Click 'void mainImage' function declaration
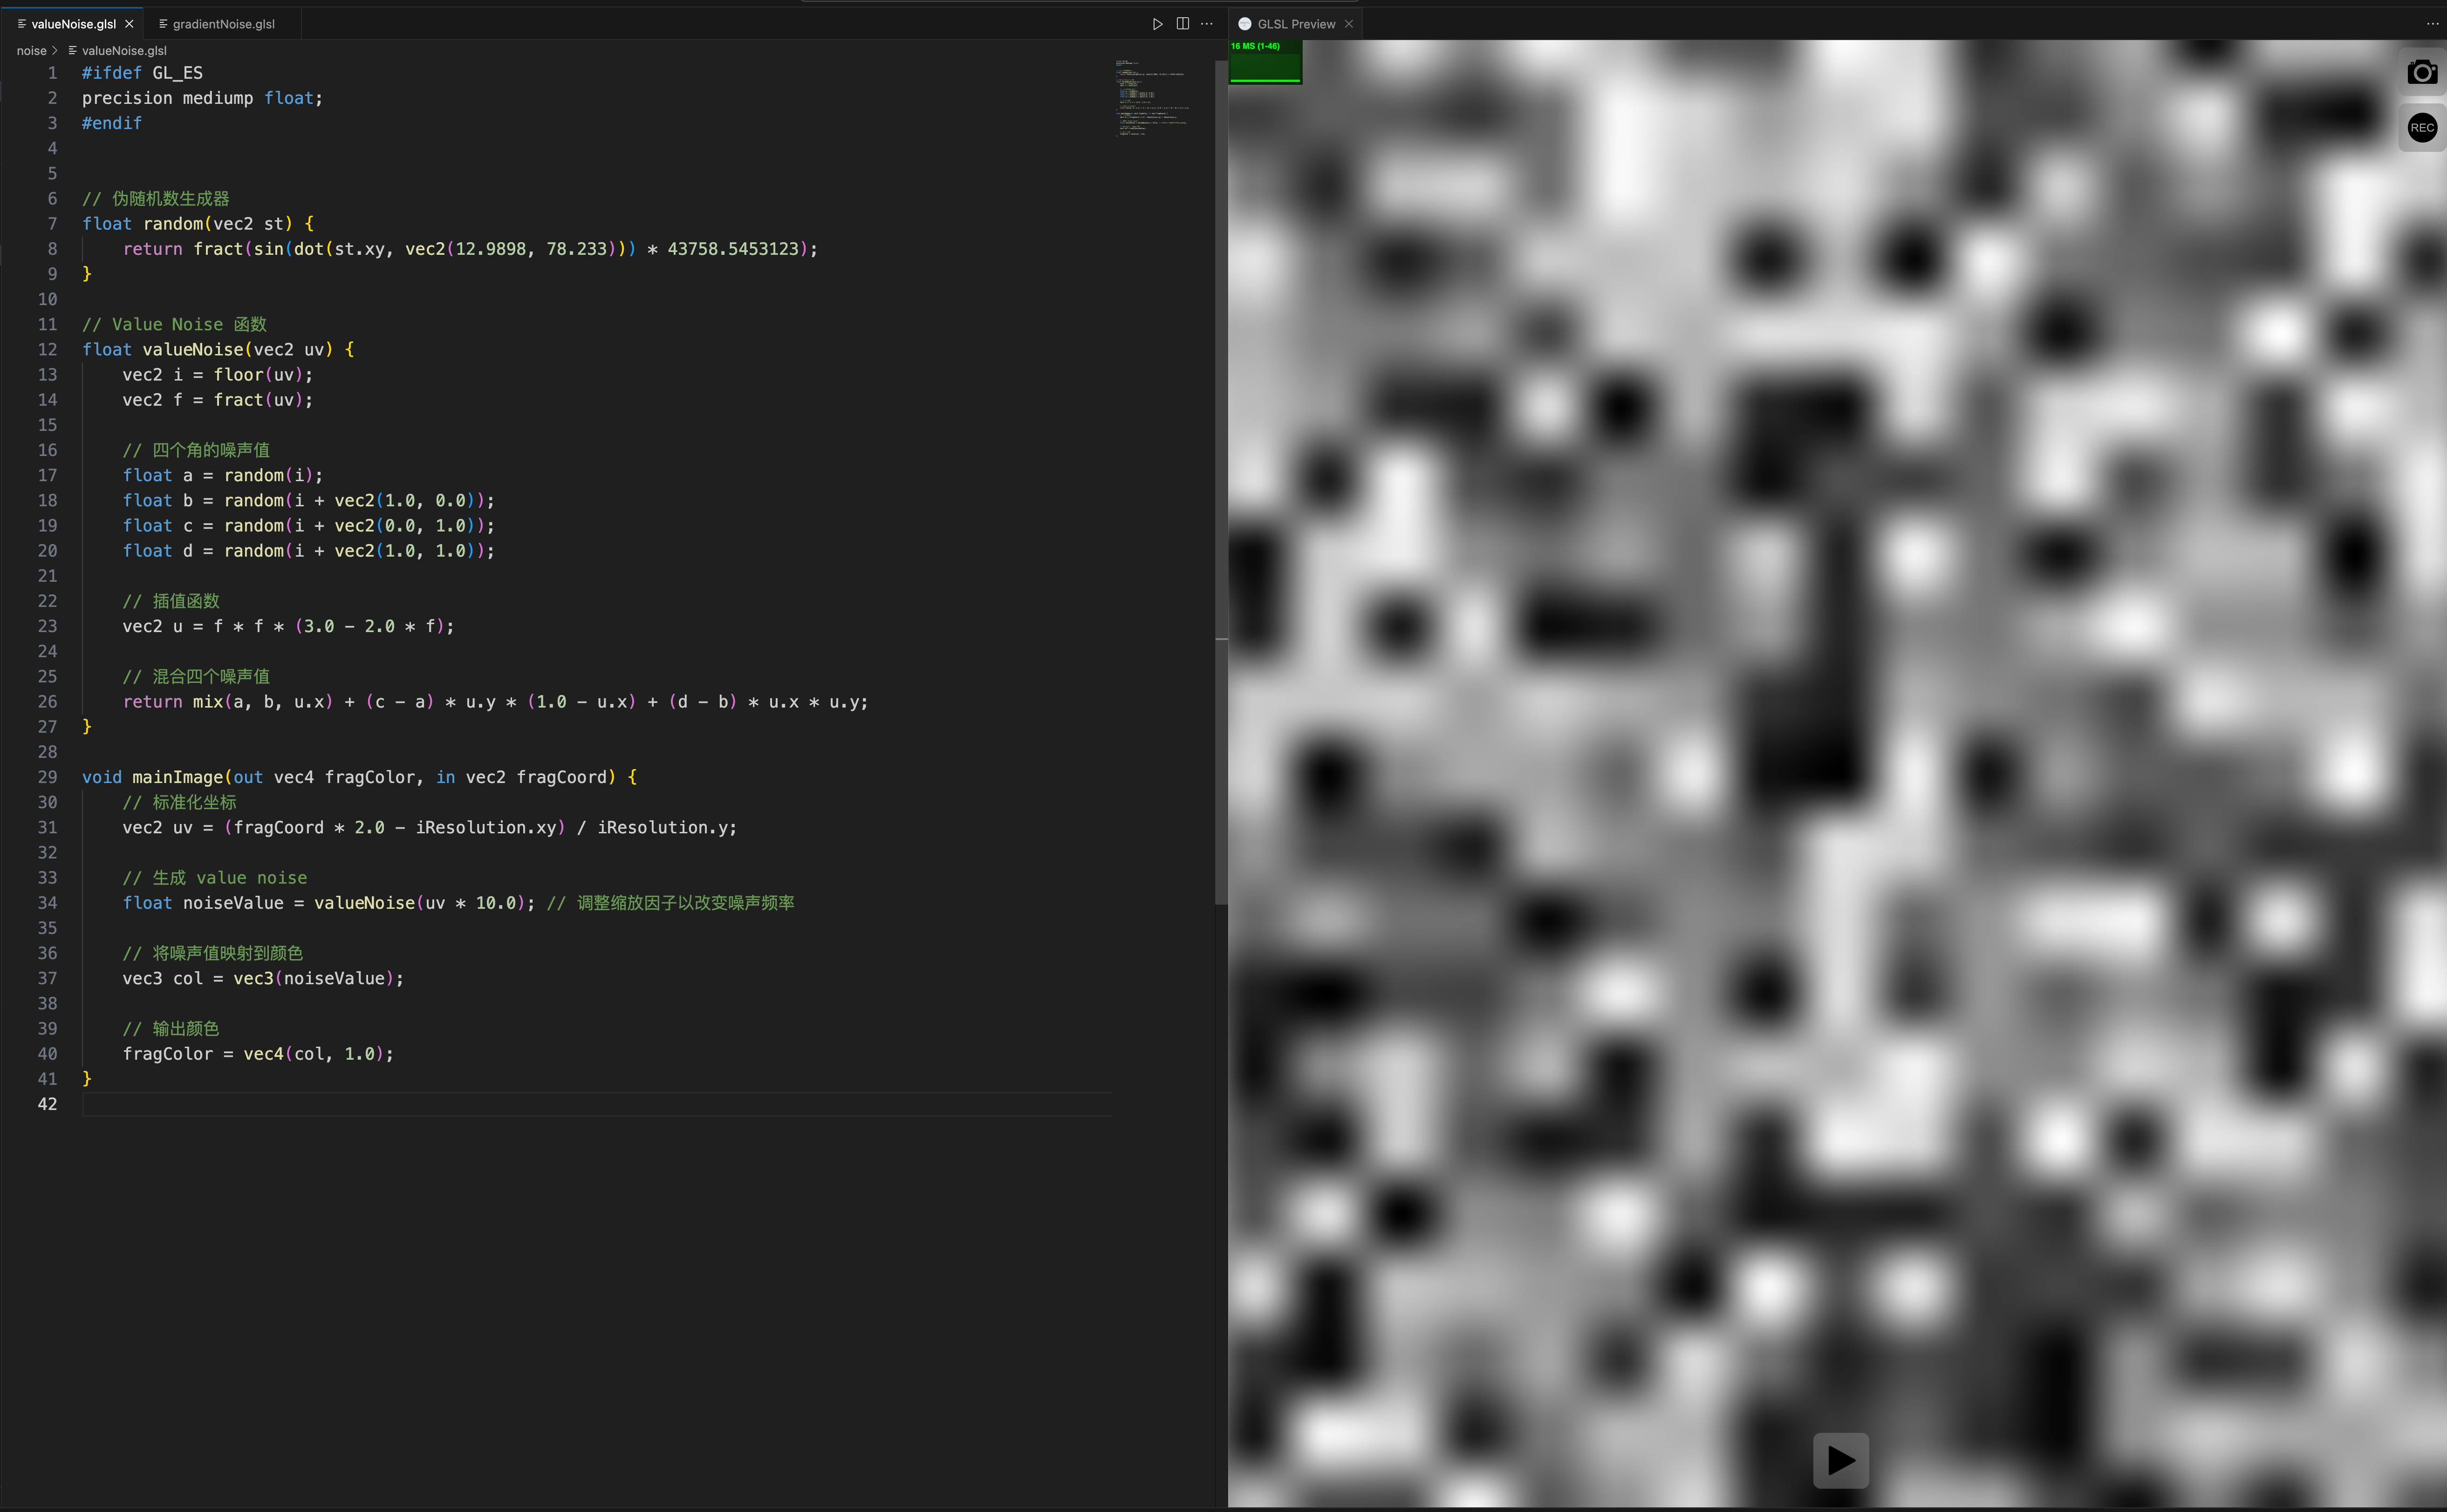The height and width of the screenshot is (1512, 2447). (x=359, y=777)
